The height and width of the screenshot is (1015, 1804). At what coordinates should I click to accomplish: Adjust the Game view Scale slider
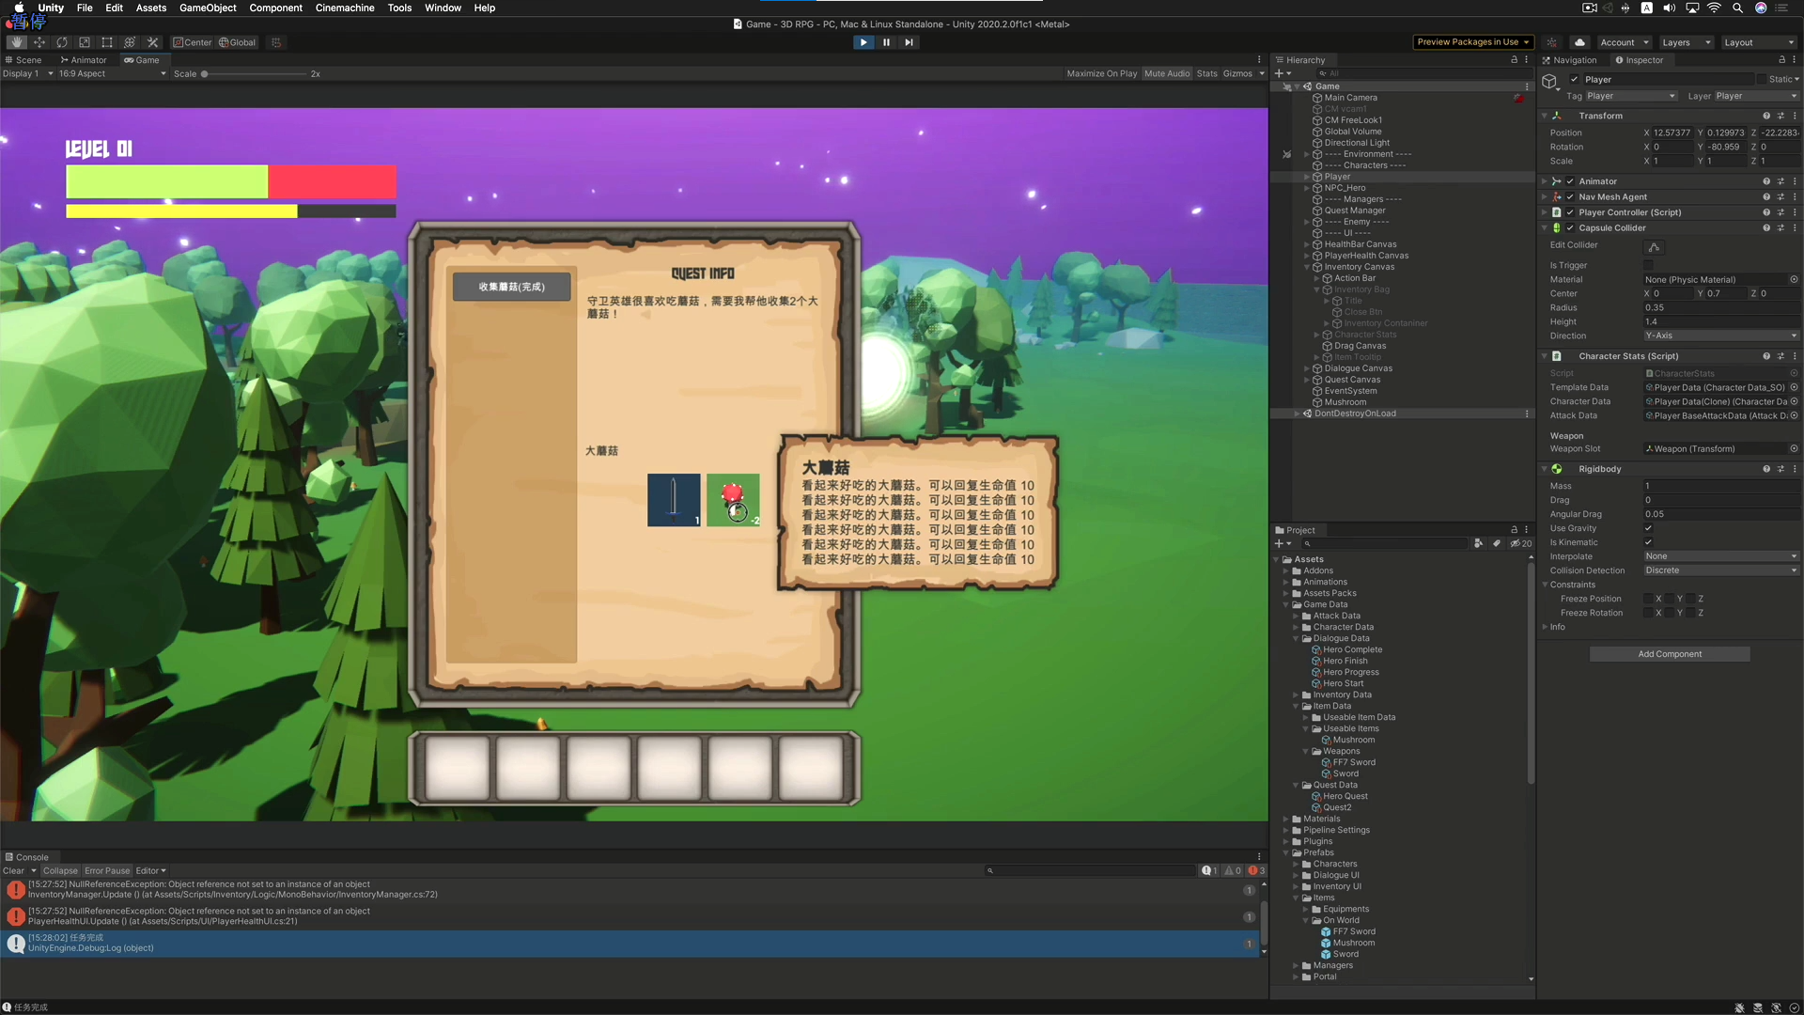(x=205, y=74)
